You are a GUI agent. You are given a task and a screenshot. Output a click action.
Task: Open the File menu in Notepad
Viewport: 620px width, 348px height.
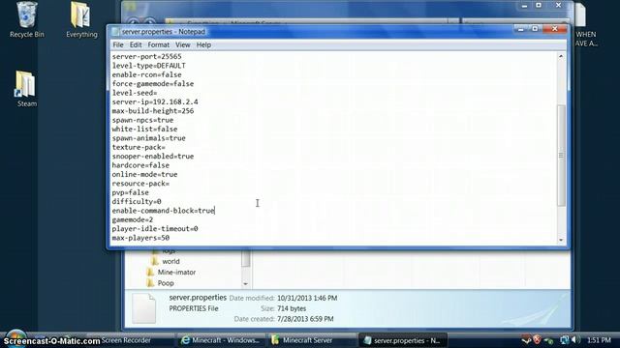click(118, 45)
